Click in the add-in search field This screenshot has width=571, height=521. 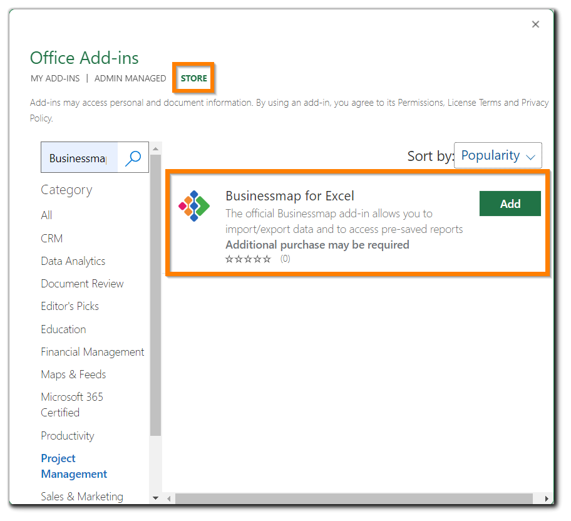click(x=79, y=158)
